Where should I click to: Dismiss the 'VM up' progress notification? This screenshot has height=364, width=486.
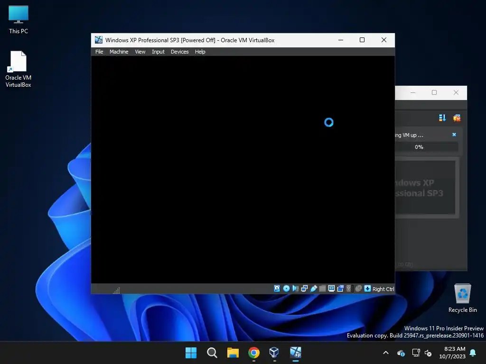point(454,135)
